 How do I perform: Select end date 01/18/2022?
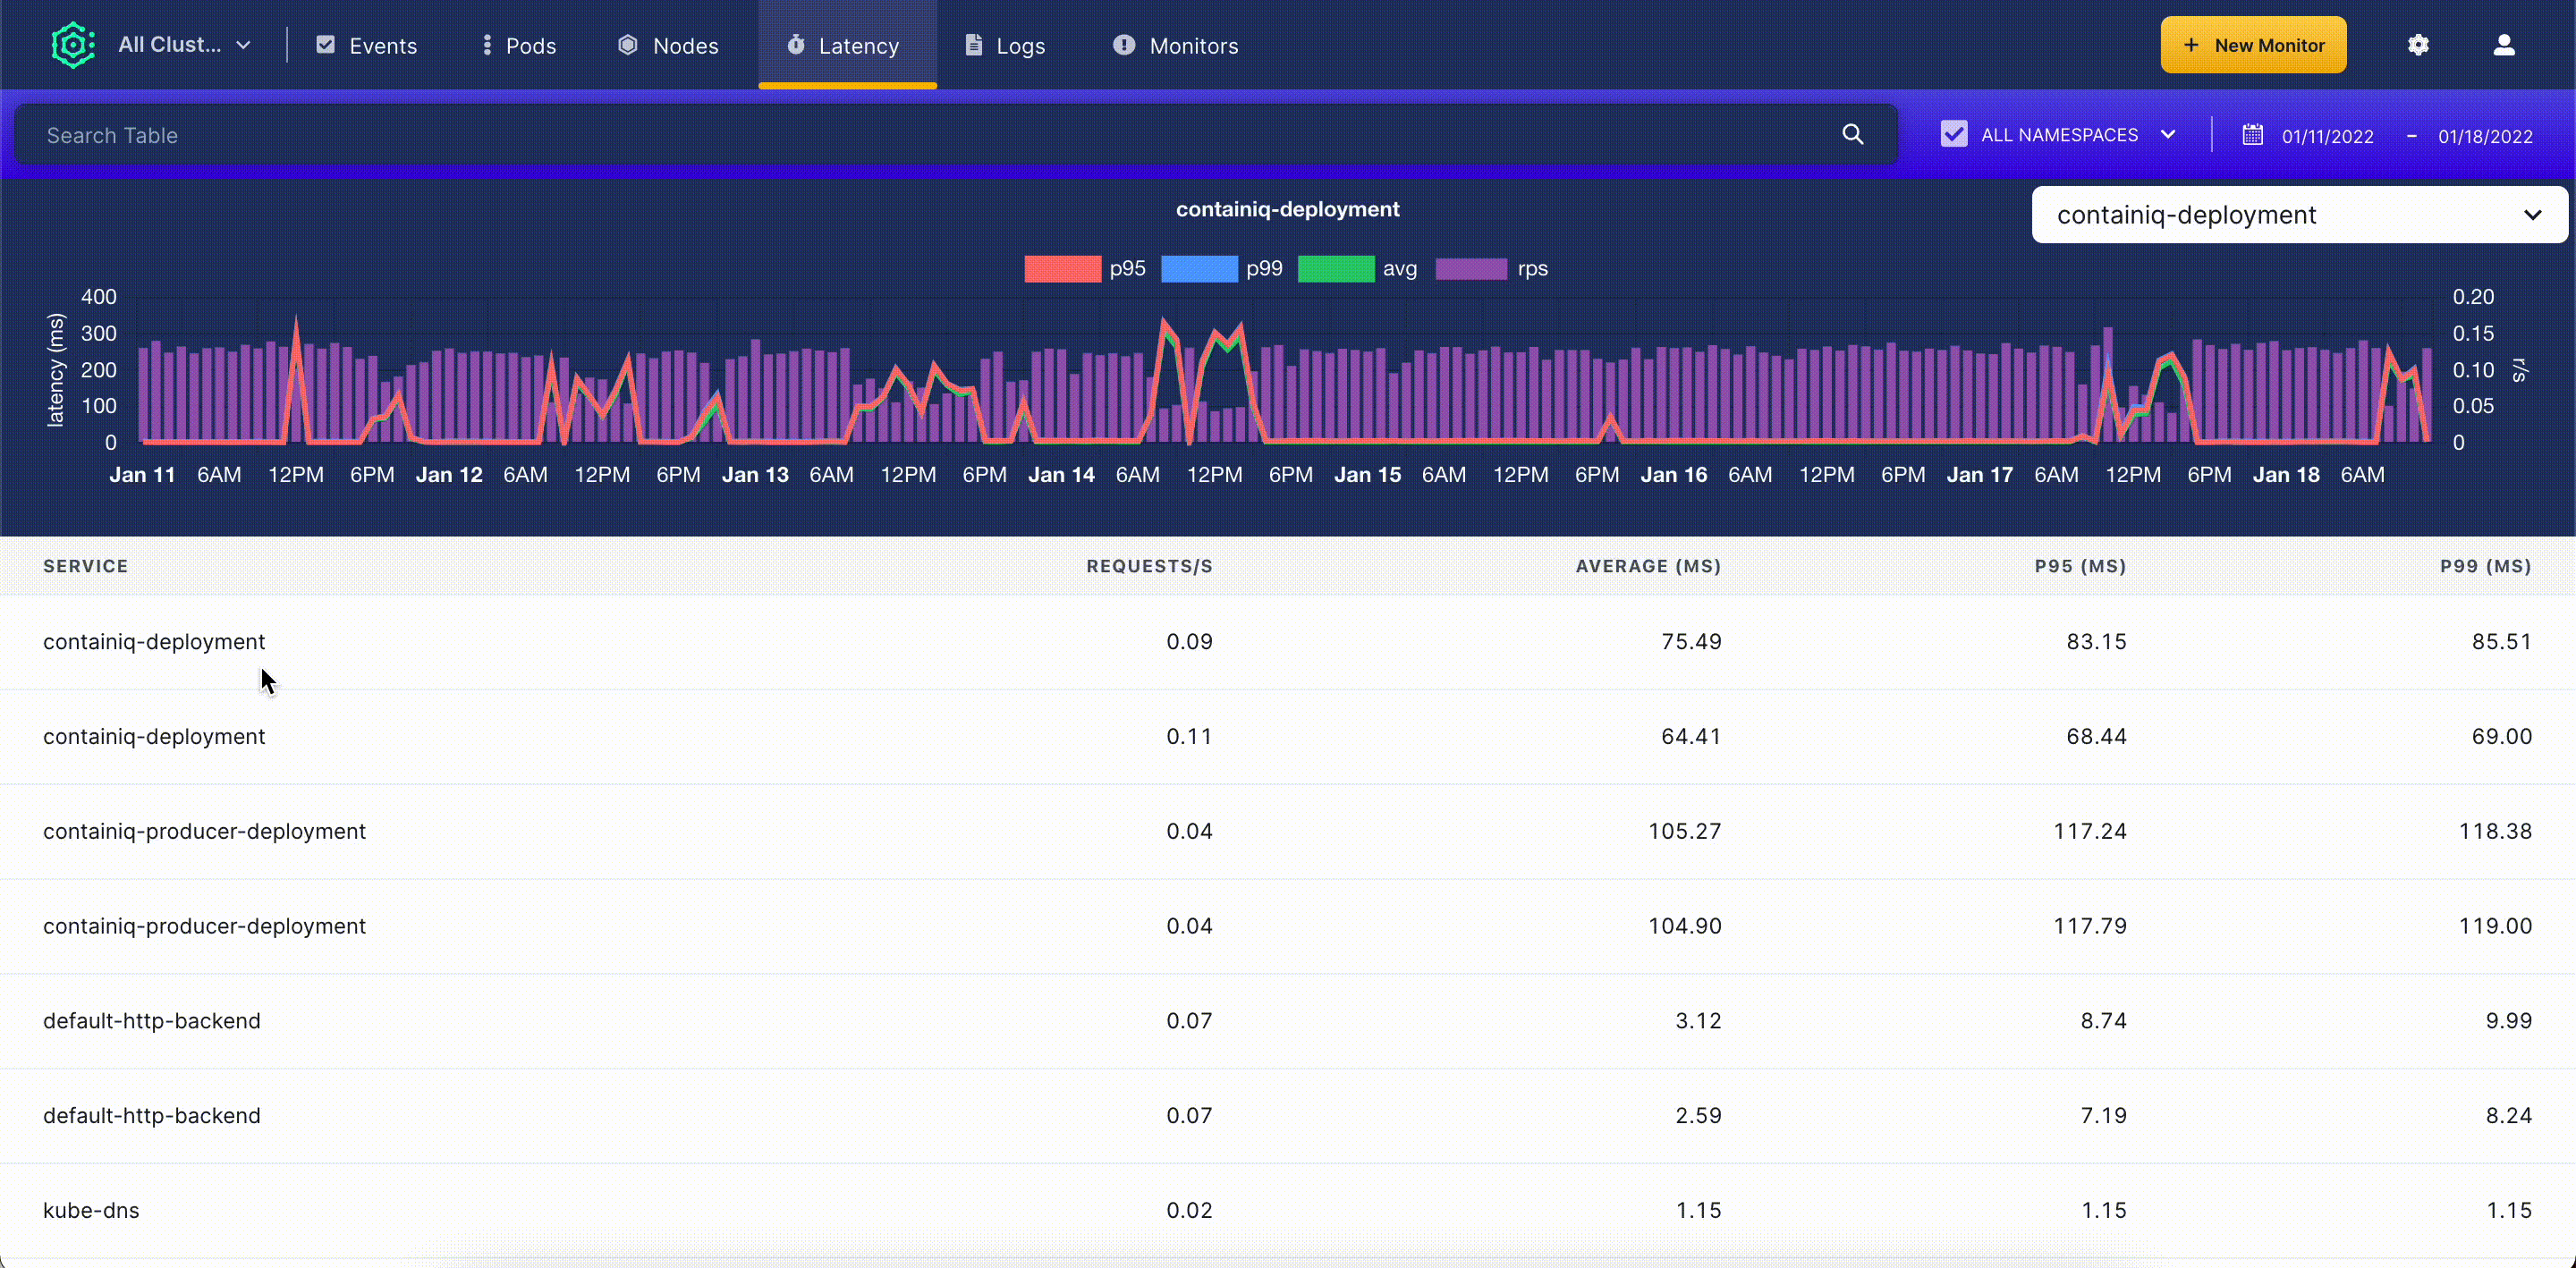point(2485,137)
